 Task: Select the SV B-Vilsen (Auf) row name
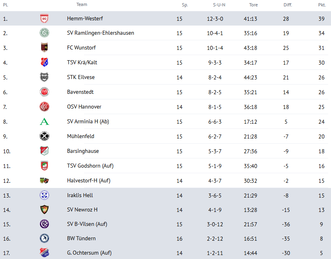pos(87,224)
